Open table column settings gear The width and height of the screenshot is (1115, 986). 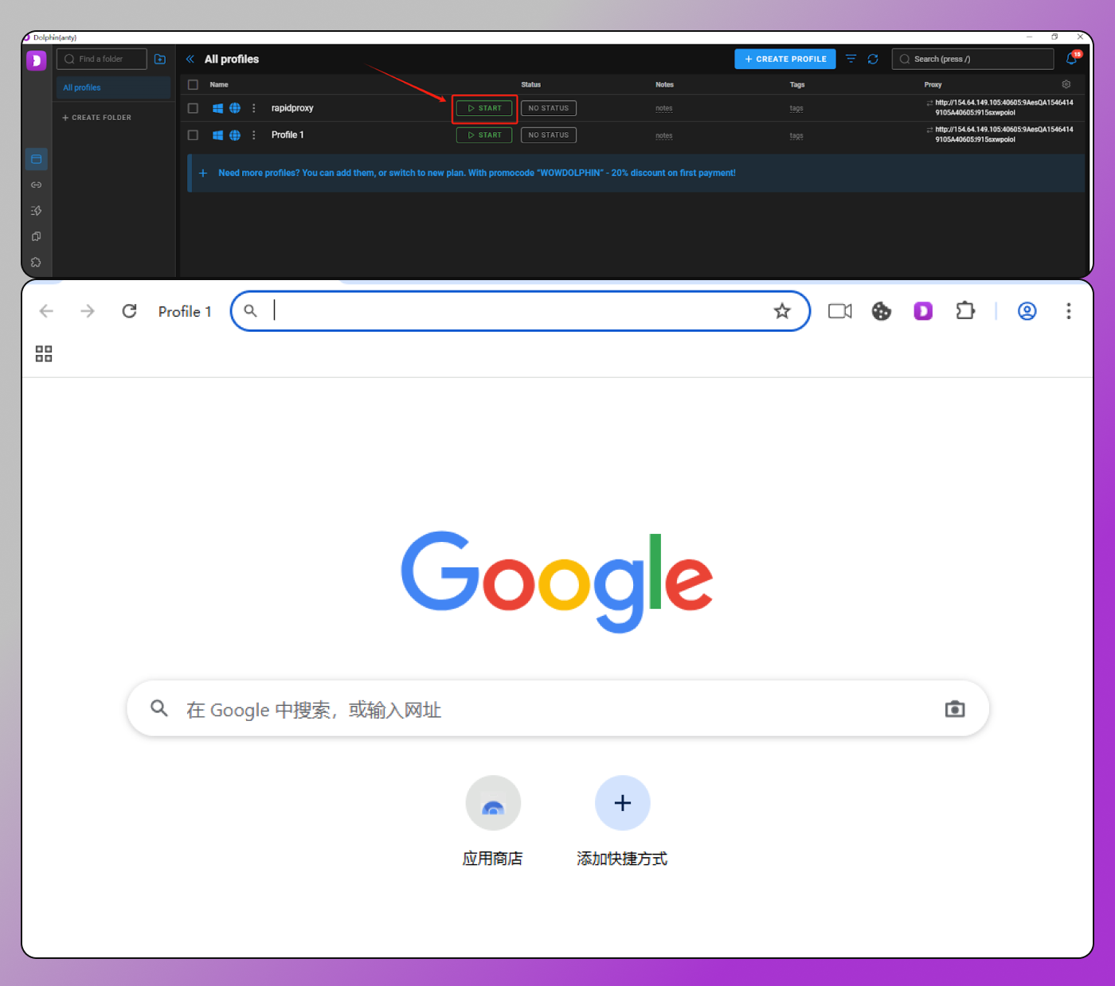point(1066,84)
